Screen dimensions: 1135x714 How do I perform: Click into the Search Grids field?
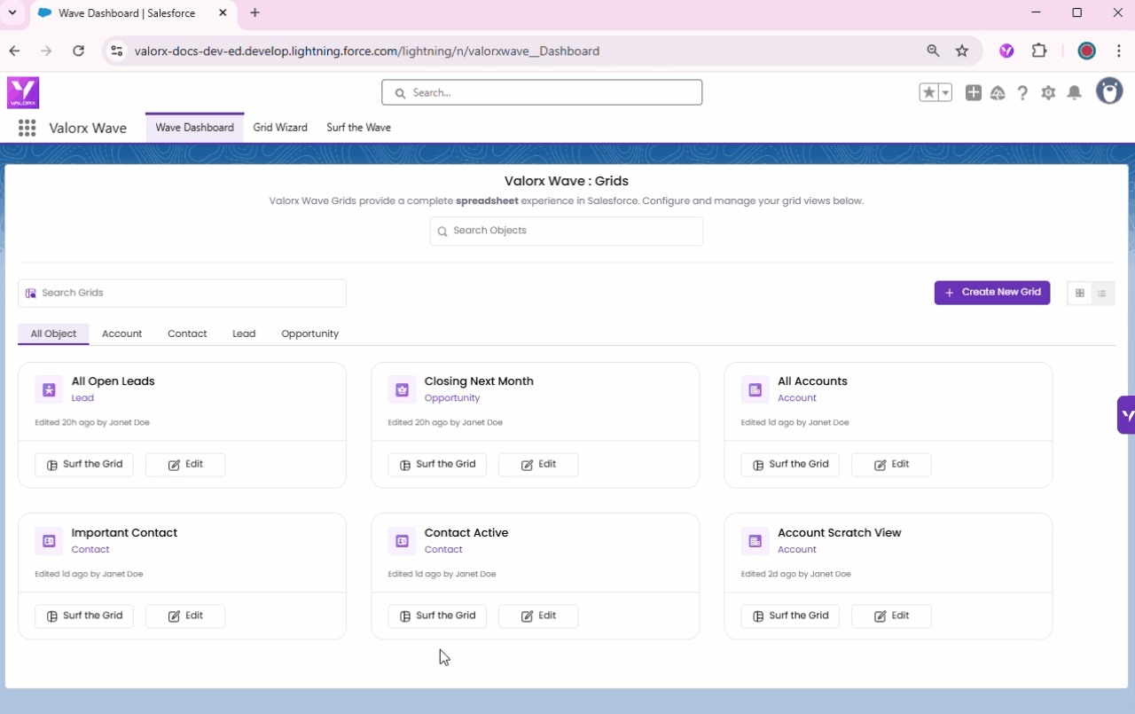182,294
